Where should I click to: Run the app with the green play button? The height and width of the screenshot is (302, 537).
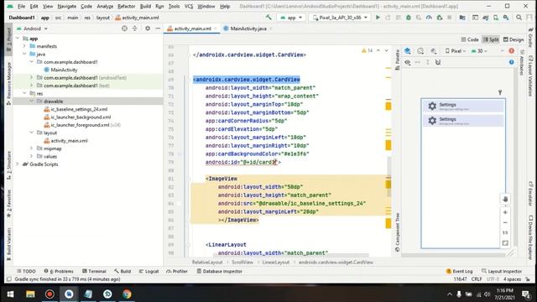pos(378,18)
